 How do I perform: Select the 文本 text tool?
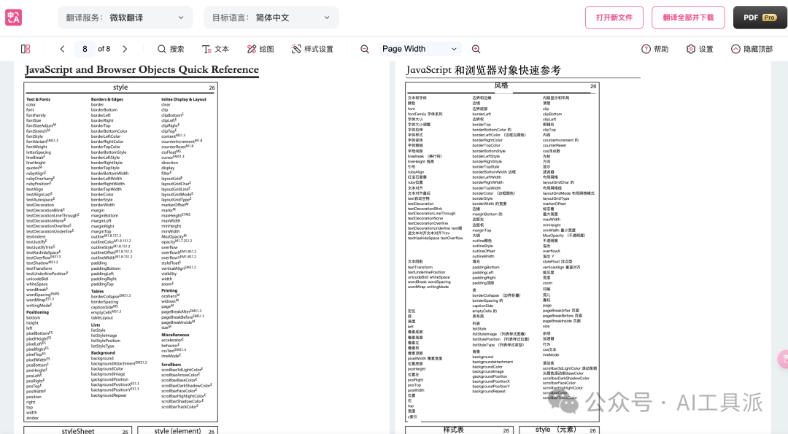click(x=215, y=49)
